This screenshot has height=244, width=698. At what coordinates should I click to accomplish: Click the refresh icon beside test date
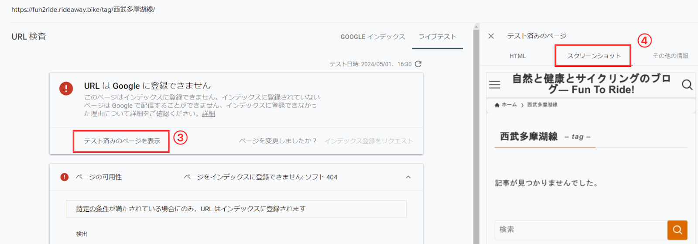point(418,64)
